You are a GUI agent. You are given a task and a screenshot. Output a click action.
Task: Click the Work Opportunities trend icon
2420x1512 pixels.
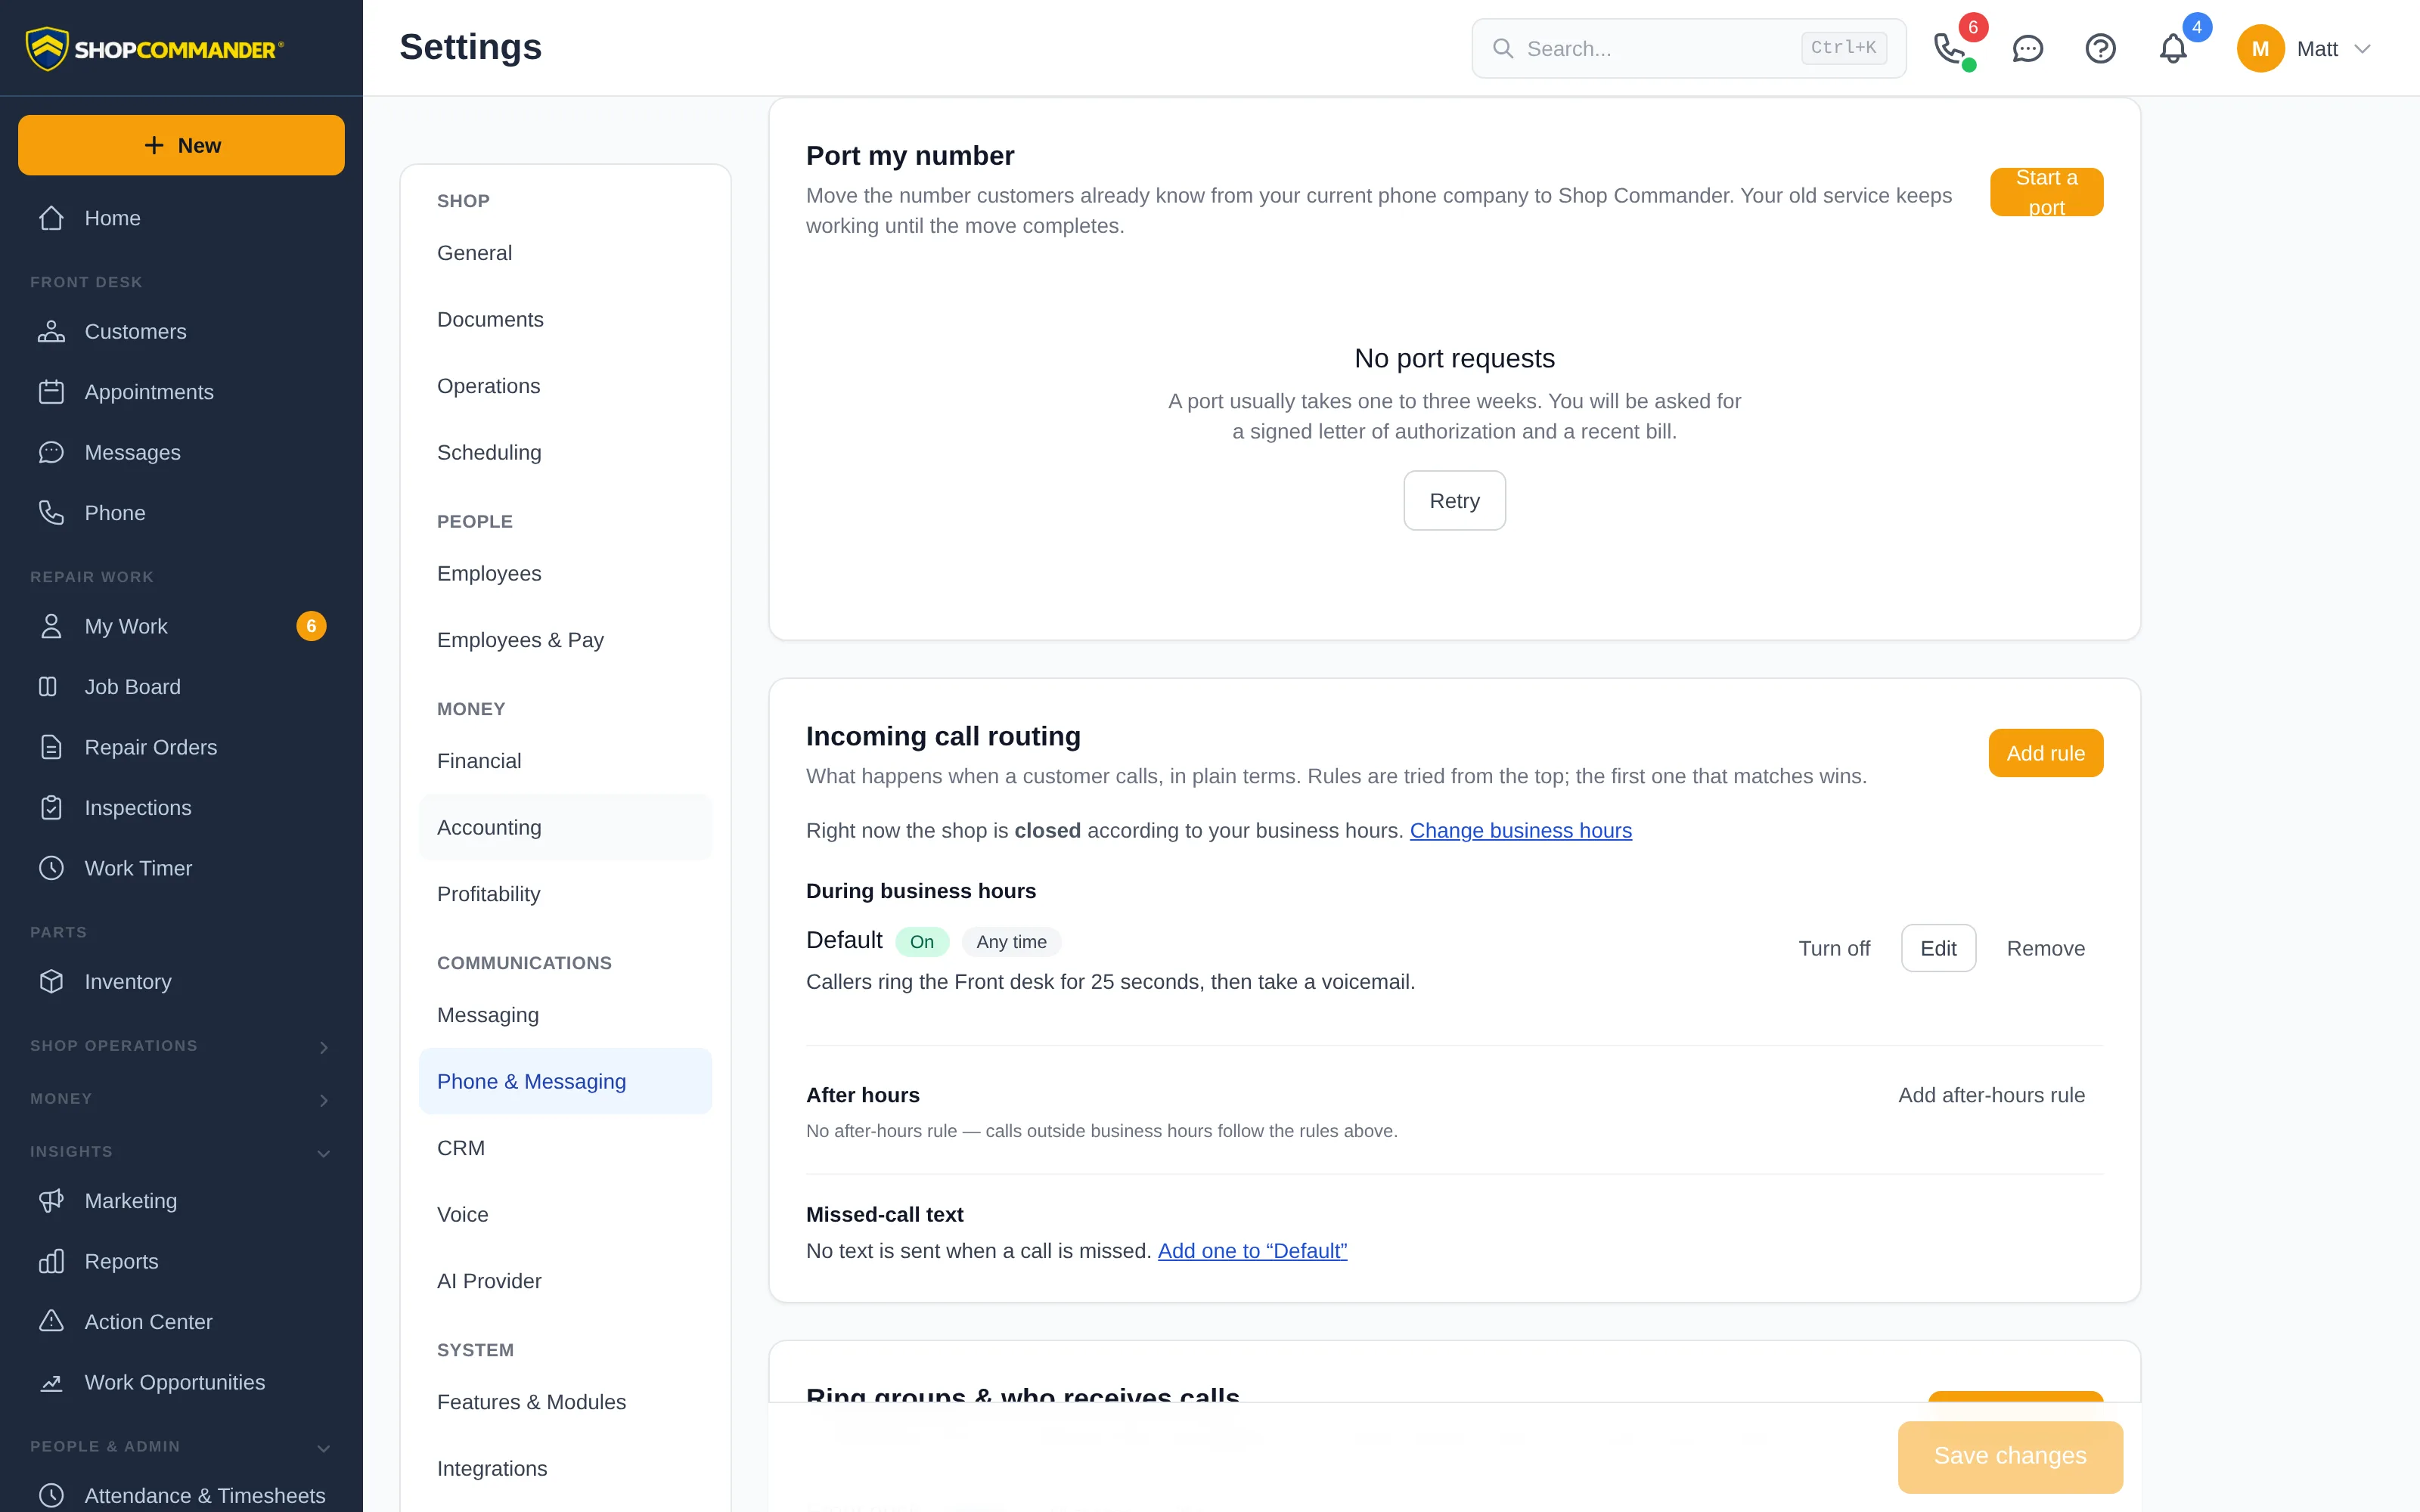pyautogui.click(x=51, y=1382)
